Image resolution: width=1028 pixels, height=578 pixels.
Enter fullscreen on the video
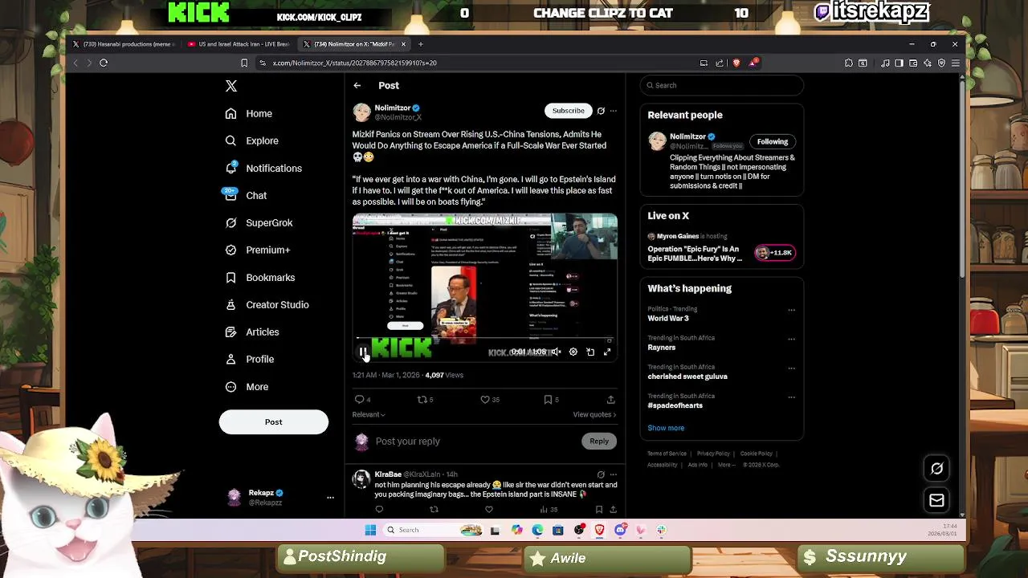coord(607,352)
